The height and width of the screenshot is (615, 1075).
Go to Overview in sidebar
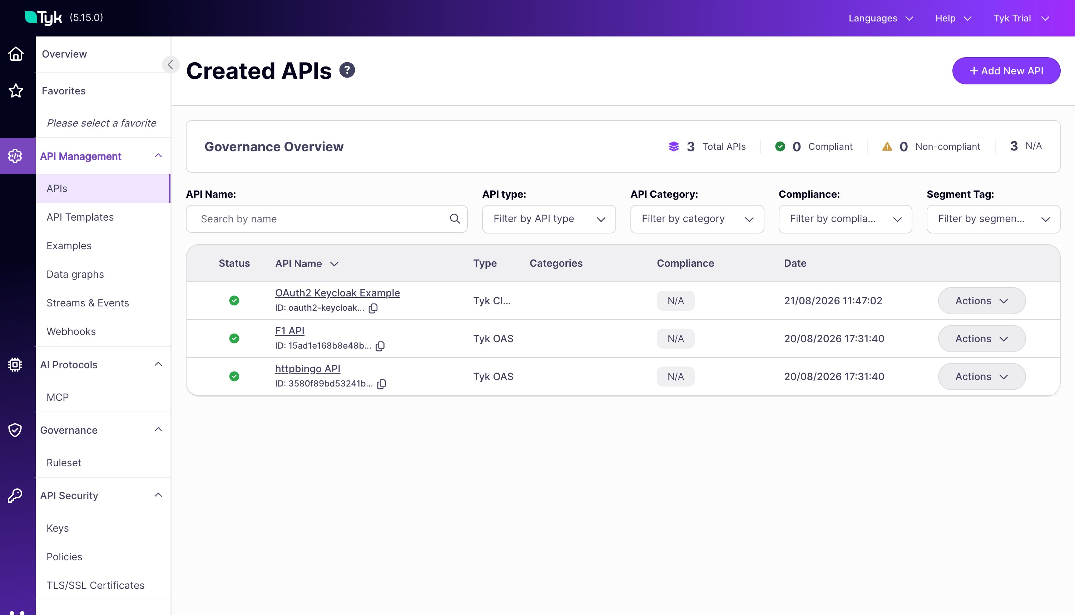pyautogui.click(x=64, y=54)
